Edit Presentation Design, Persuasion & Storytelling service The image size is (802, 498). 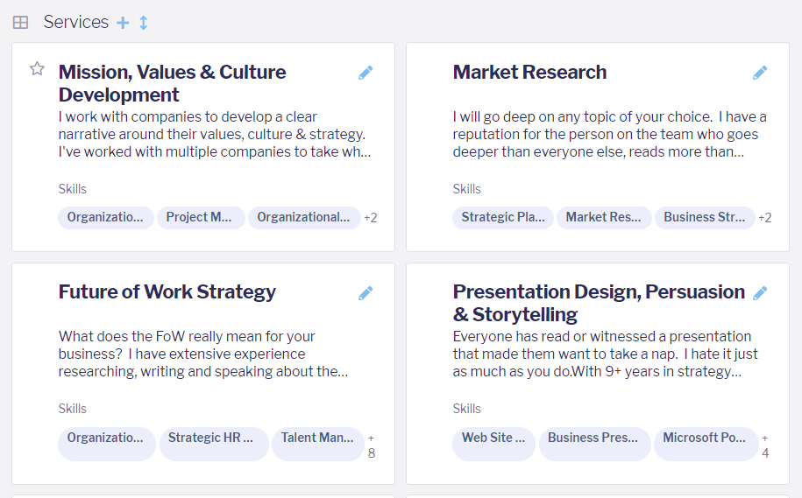[x=760, y=292]
